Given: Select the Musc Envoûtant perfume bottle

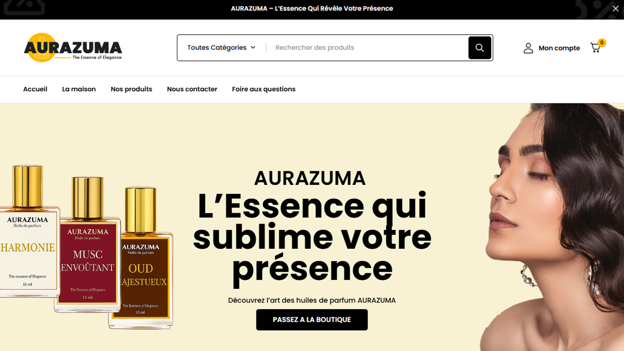Looking at the screenshot, I should (x=88, y=245).
